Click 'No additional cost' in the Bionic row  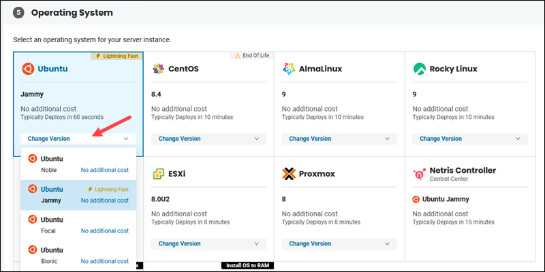pos(105,261)
